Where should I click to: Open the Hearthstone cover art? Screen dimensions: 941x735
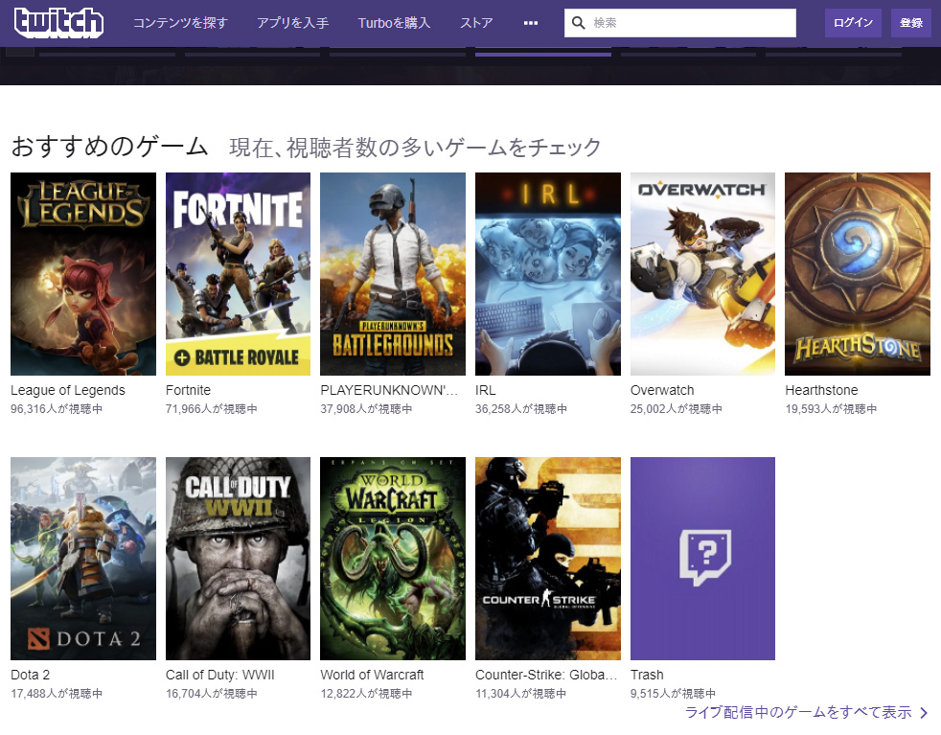point(858,274)
